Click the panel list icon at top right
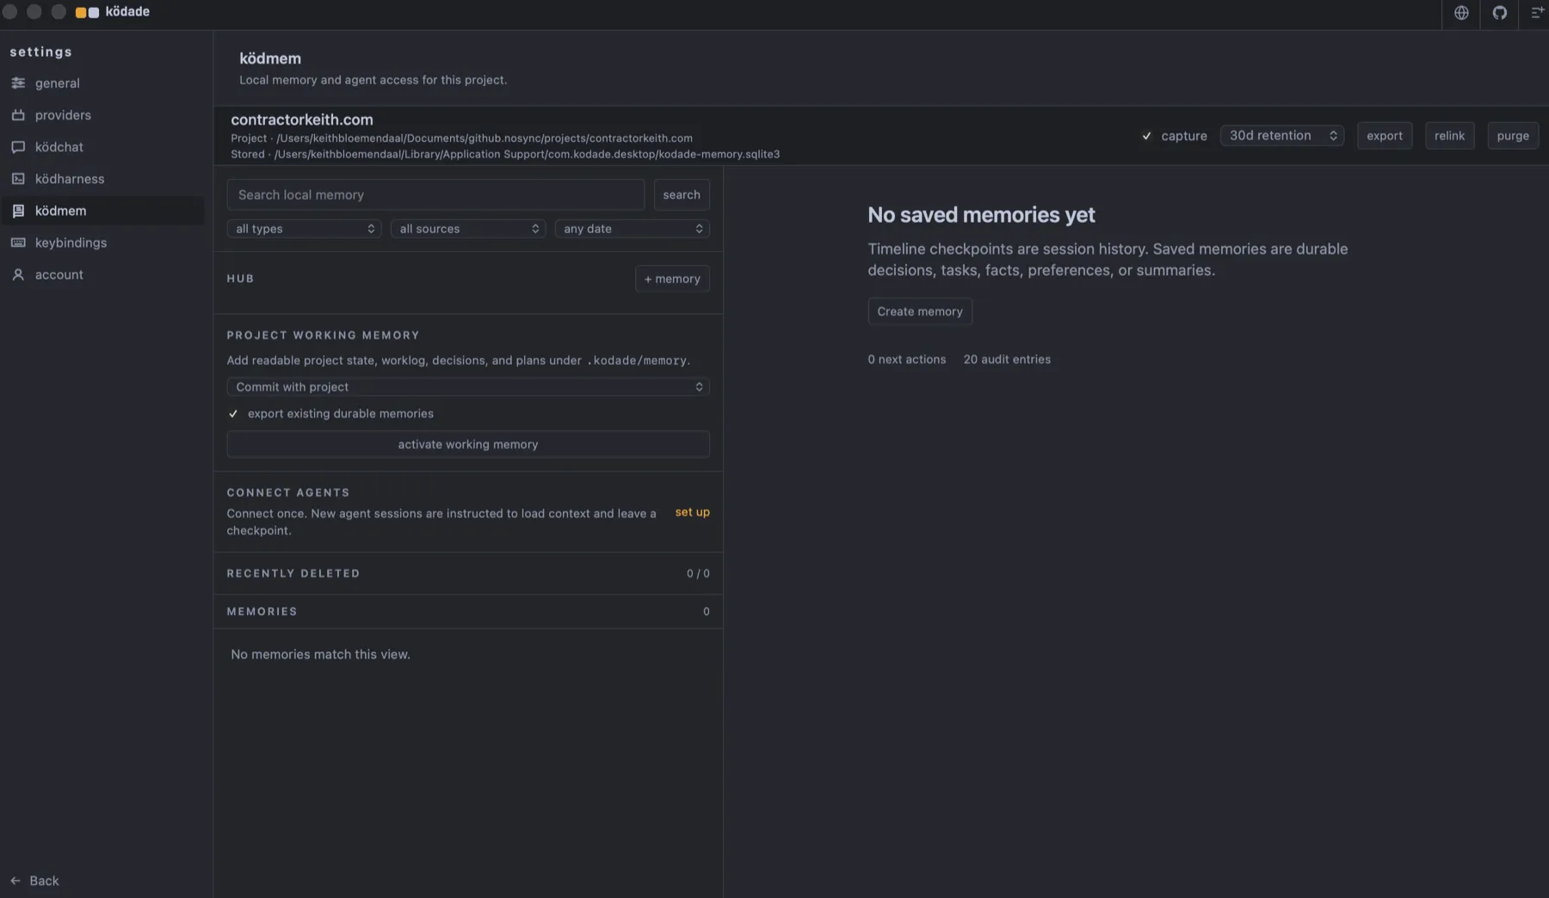The height and width of the screenshot is (898, 1549). point(1537,13)
